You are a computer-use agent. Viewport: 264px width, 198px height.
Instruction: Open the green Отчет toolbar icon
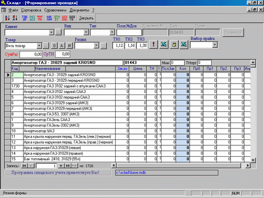coord(57,18)
